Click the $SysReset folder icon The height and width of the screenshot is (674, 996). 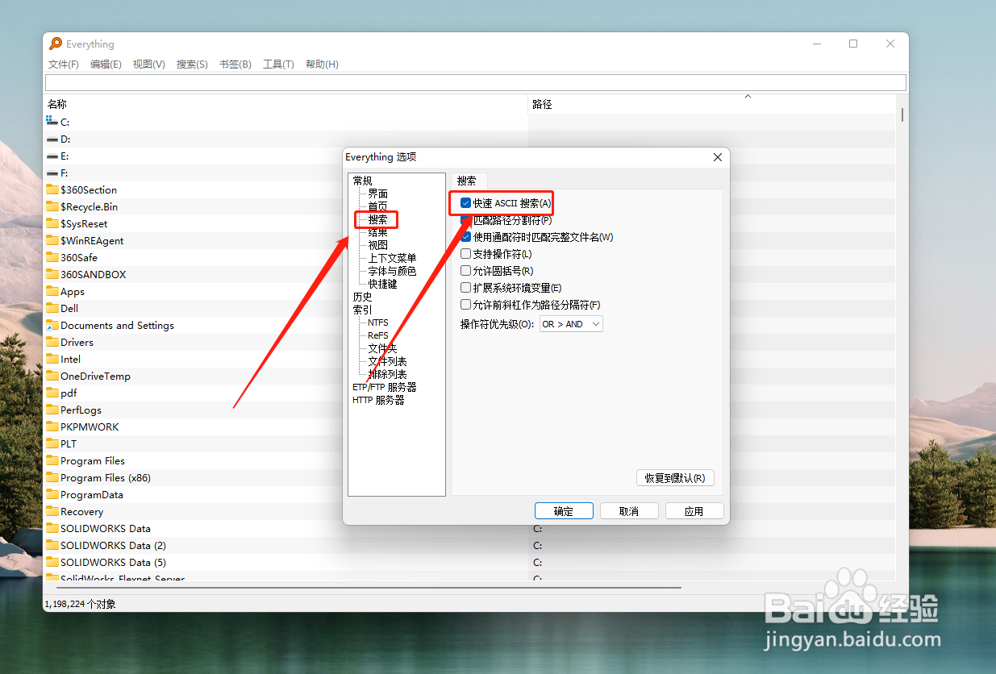[52, 223]
